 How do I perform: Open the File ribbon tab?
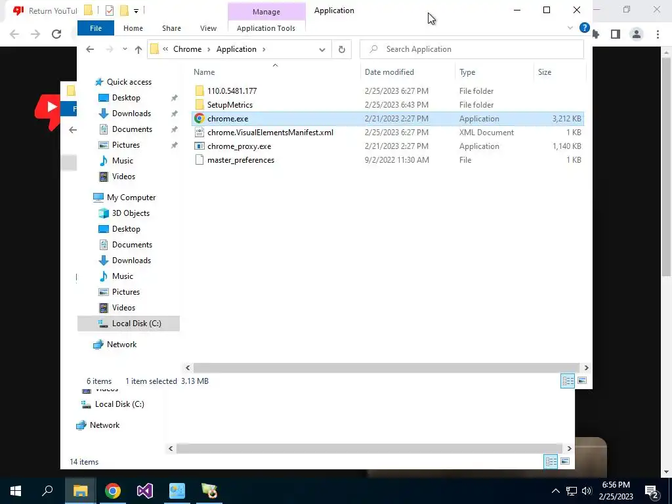(96, 28)
